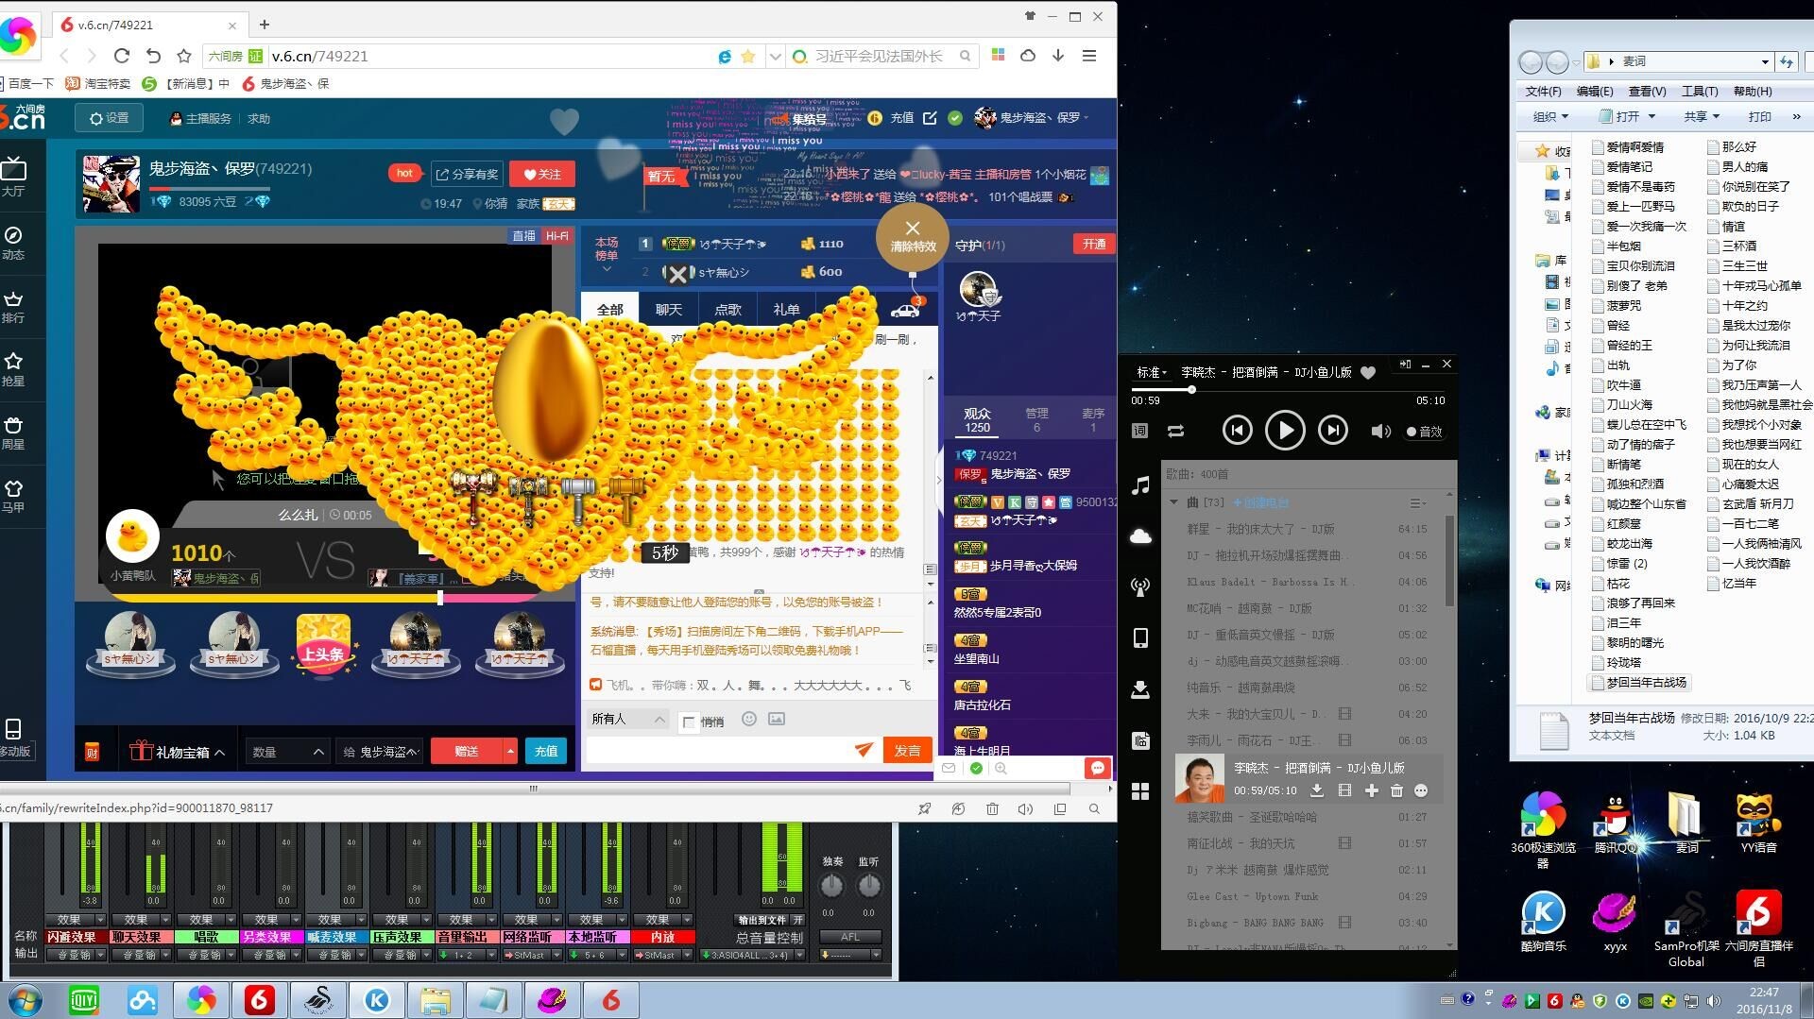This screenshot has height=1019, width=1814.
Task: Refresh the browser page
Action: (122, 56)
